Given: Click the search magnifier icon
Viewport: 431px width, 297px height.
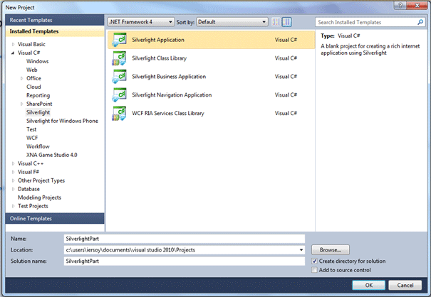Looking at the screenshot, I should pyautogui.click(x=420, y=22).
